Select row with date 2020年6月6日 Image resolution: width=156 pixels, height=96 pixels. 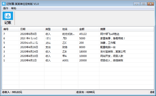click(78, 34)
